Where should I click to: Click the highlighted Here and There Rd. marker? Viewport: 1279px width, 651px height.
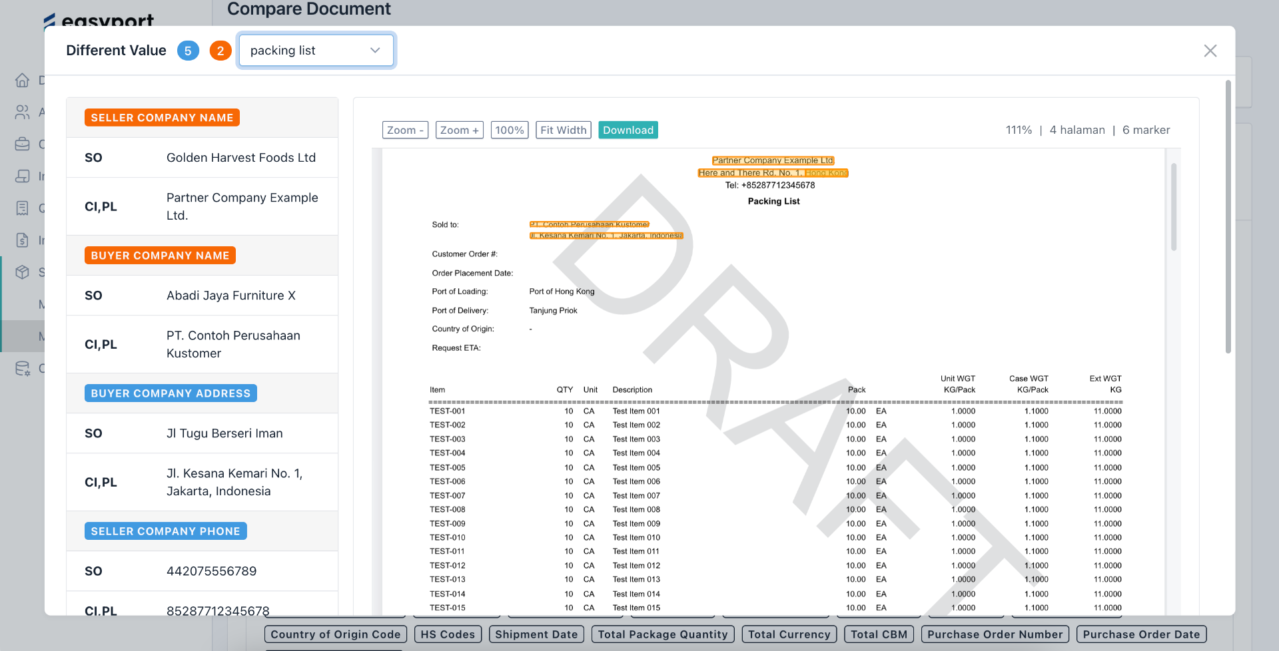(773, 173)
